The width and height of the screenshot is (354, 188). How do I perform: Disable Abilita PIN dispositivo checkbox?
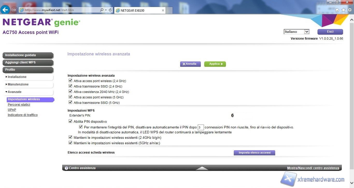pos(70,121)
